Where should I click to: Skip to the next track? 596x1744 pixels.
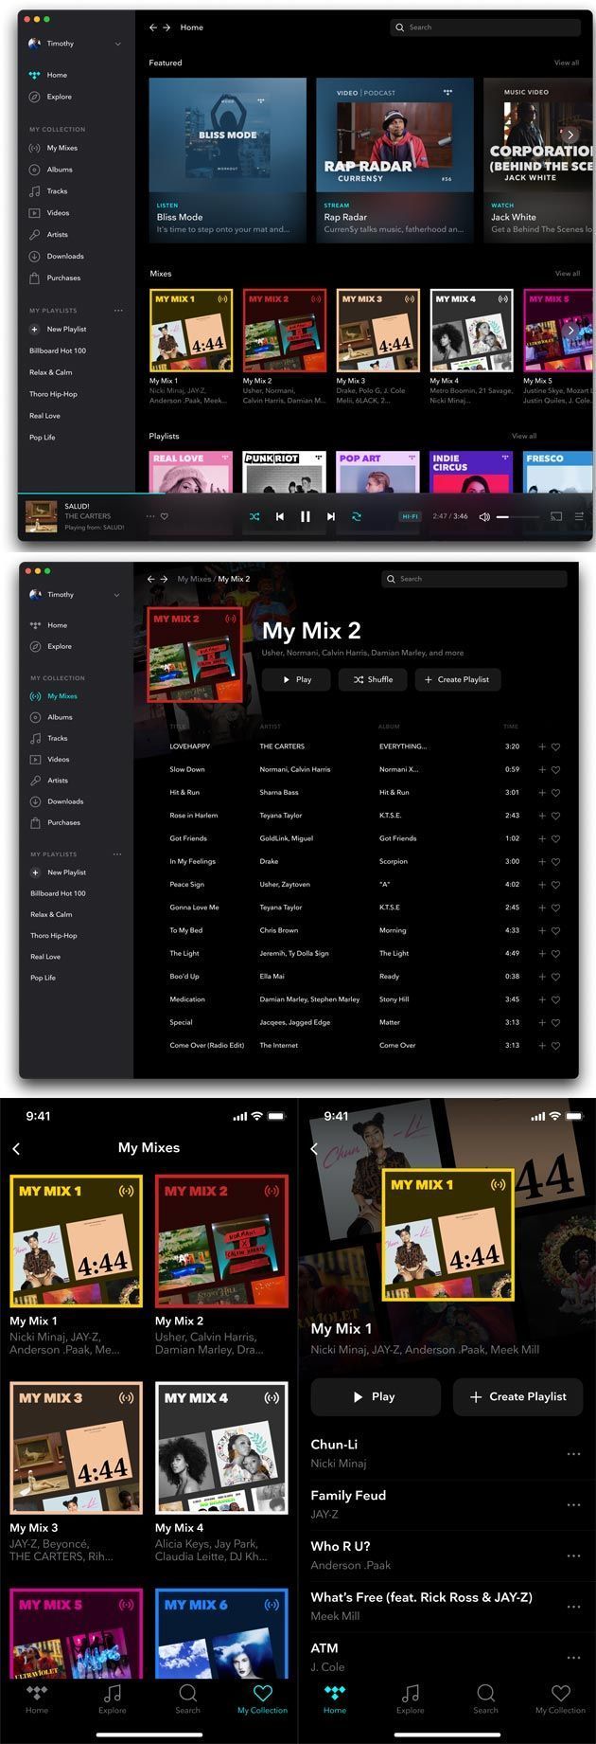330,516
